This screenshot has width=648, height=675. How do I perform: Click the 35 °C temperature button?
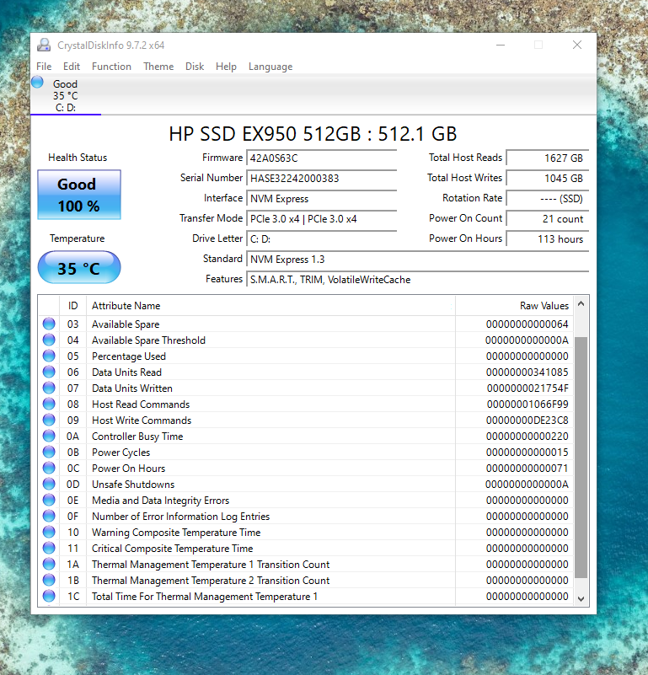tap(78, 268)
